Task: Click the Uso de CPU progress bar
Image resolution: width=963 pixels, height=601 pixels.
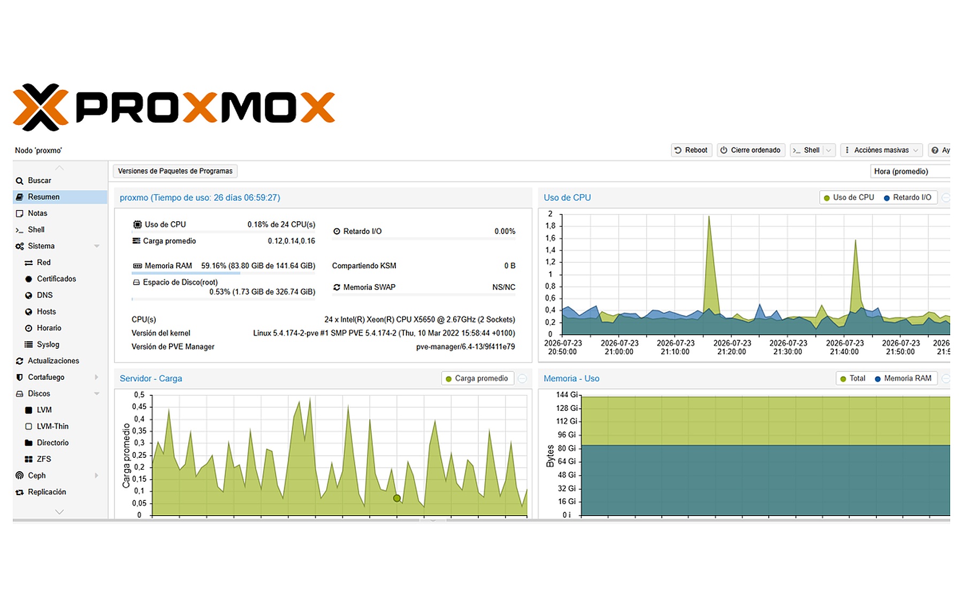Action: (224, 232)
